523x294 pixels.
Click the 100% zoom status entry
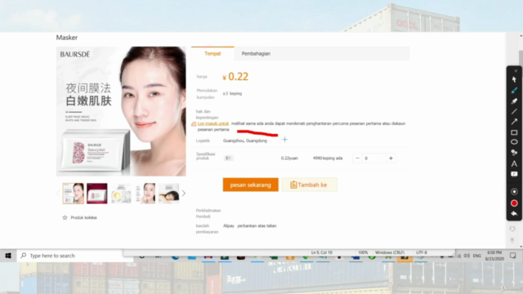[x=363, y=252]
